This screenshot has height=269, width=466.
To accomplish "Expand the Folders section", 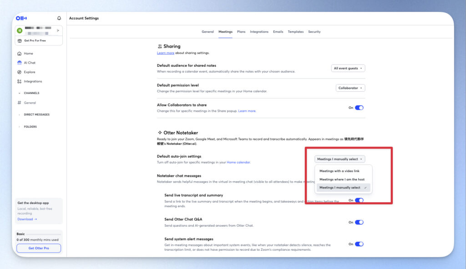I will (30, 126).
